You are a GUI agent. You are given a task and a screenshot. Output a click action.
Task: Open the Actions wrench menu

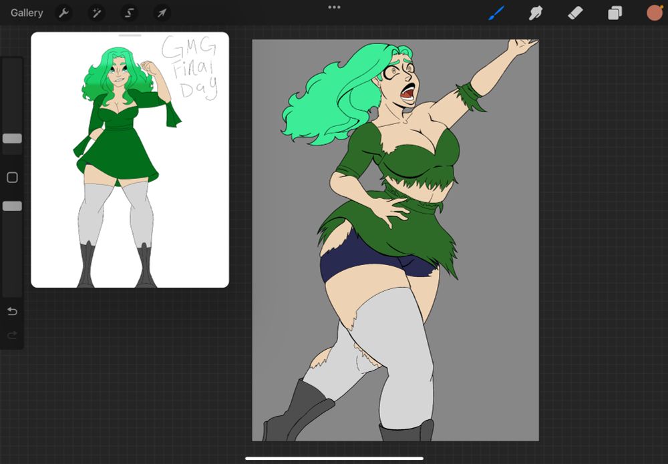(63, 13)
